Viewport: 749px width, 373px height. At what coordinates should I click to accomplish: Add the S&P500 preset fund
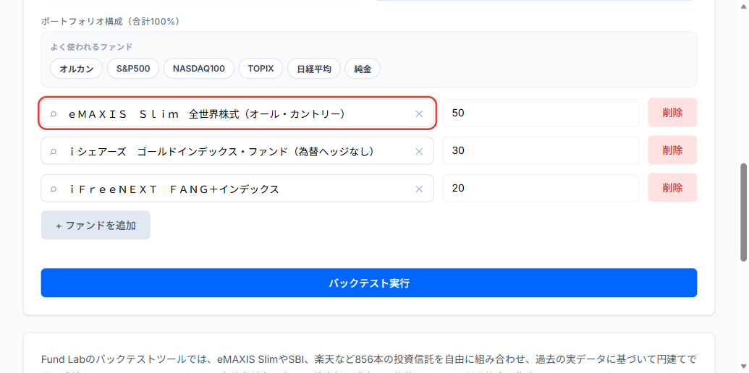[133, 69]
